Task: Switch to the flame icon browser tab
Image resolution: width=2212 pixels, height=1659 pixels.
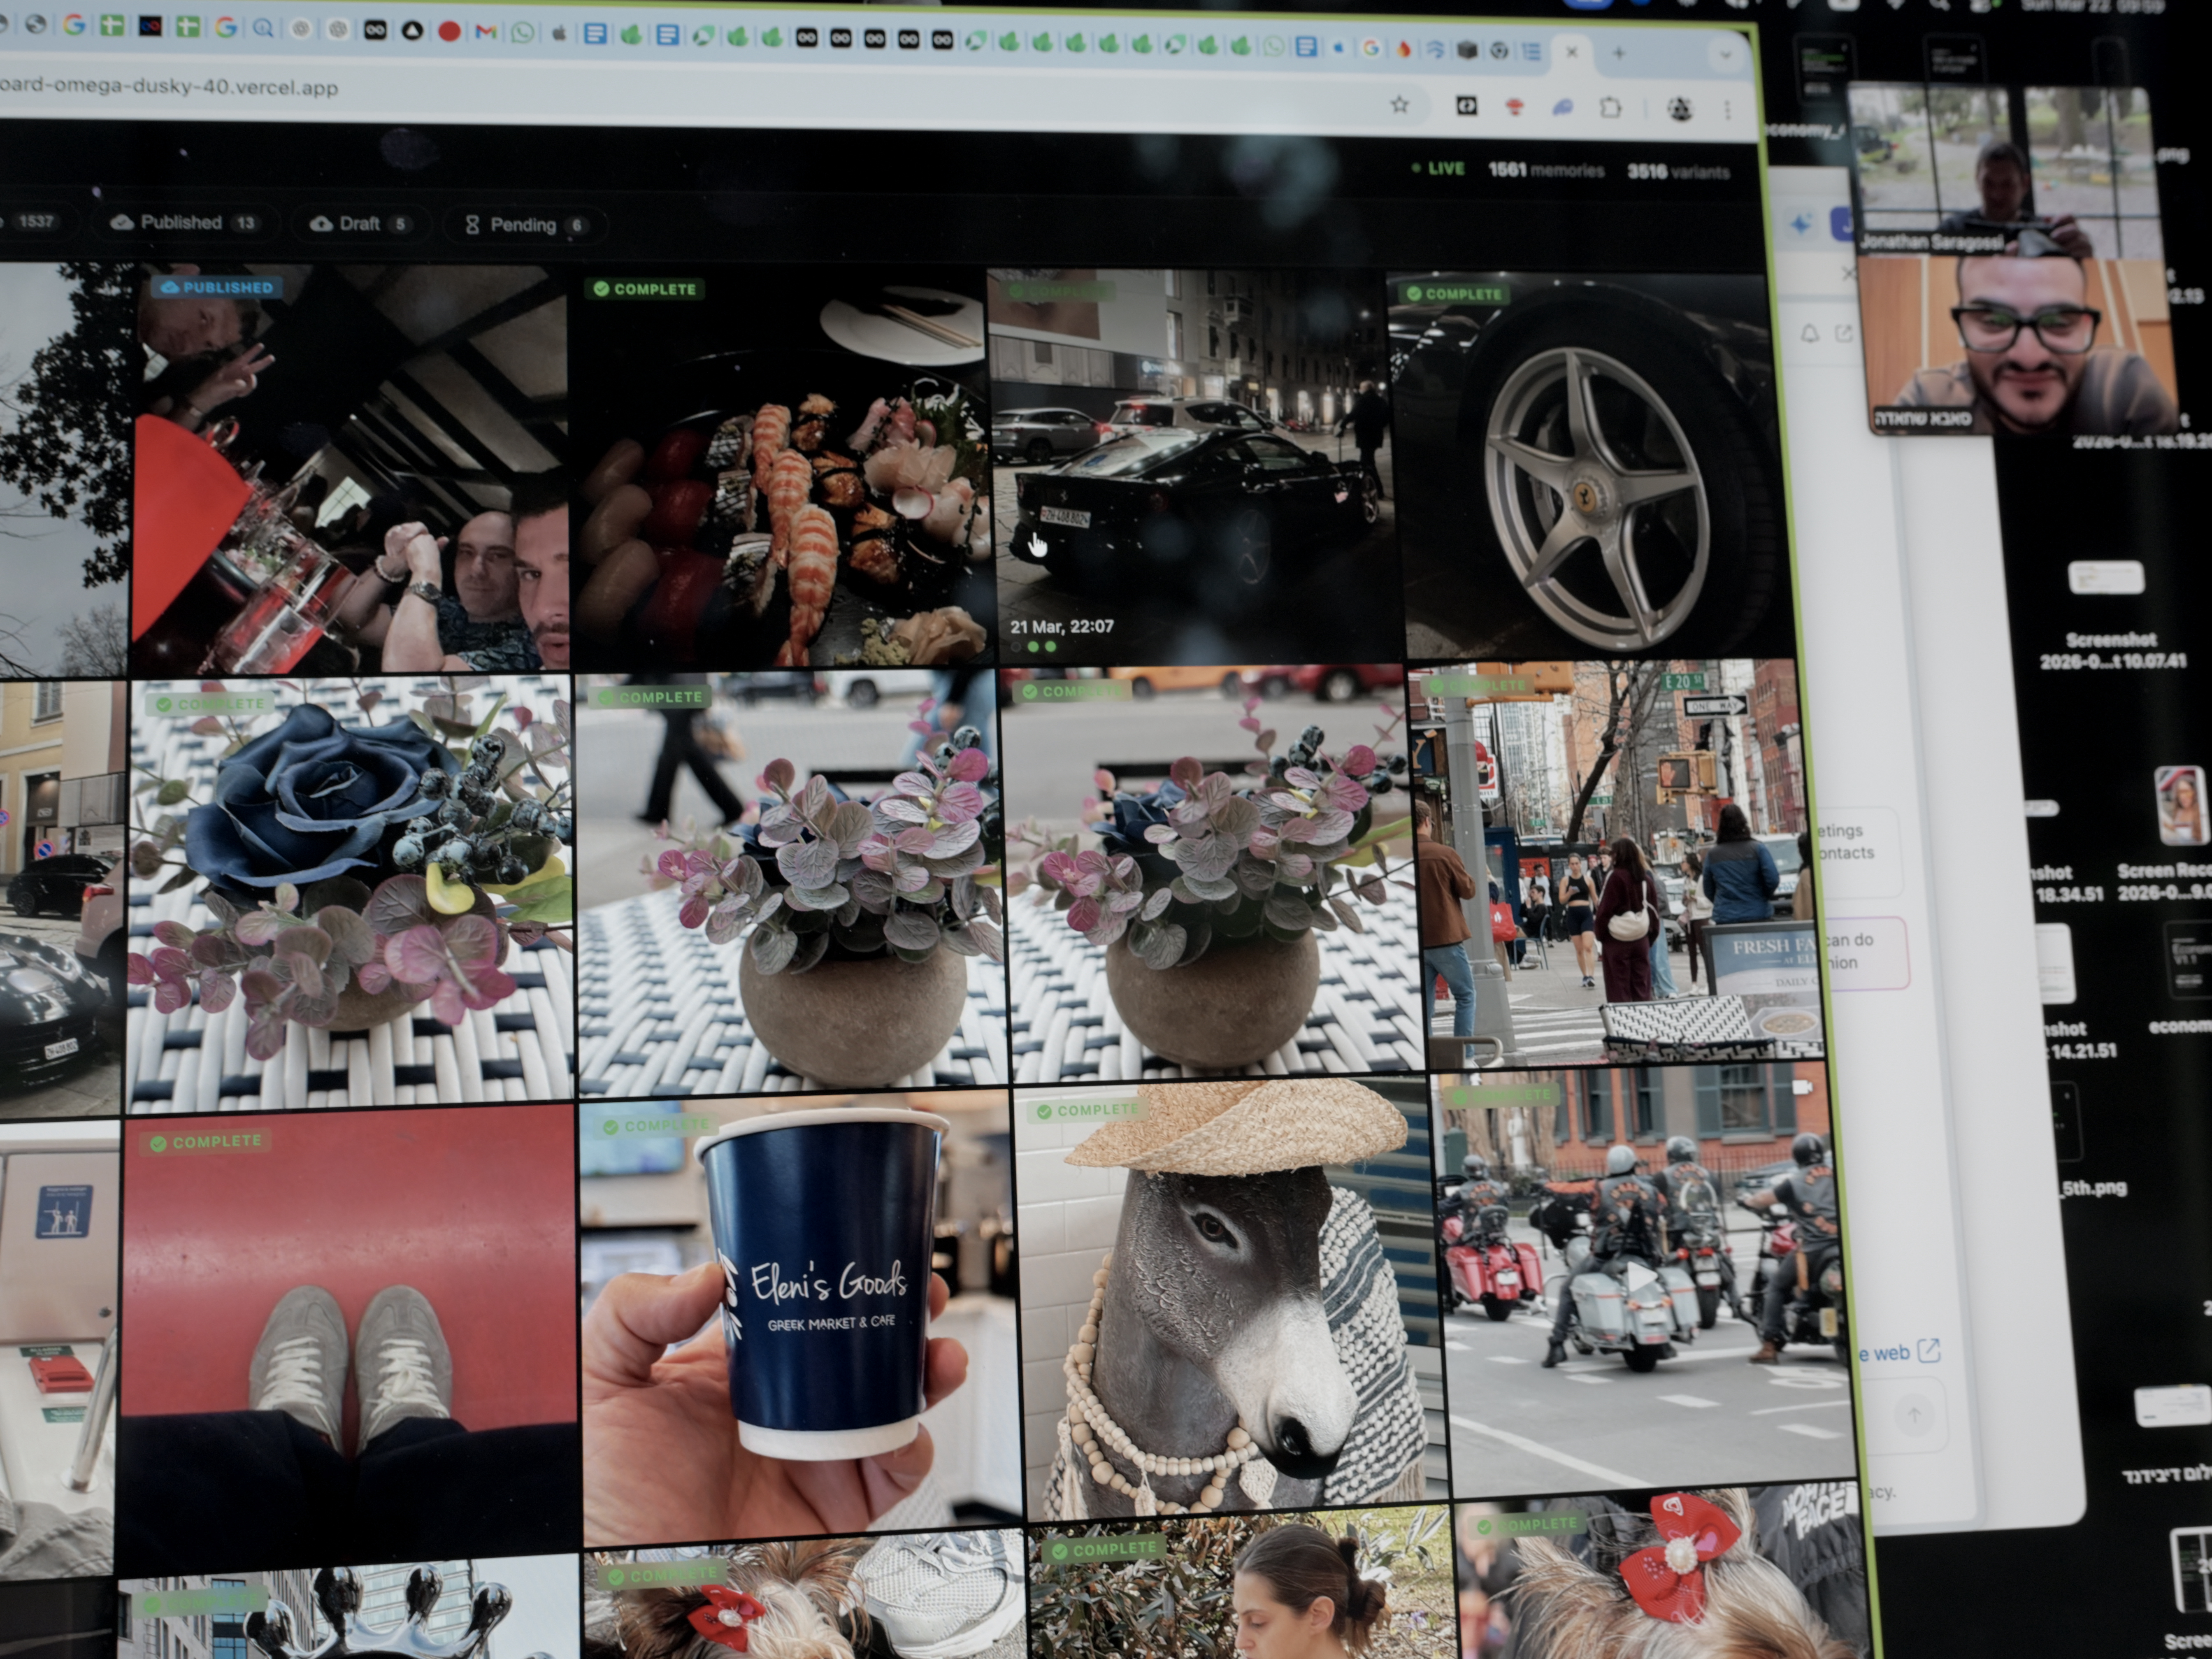Action: tap(1403, 48)
